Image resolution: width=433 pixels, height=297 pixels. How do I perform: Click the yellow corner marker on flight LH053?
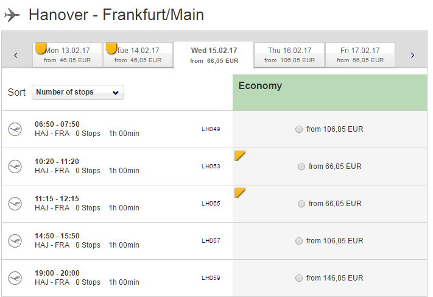click(239, 155)
